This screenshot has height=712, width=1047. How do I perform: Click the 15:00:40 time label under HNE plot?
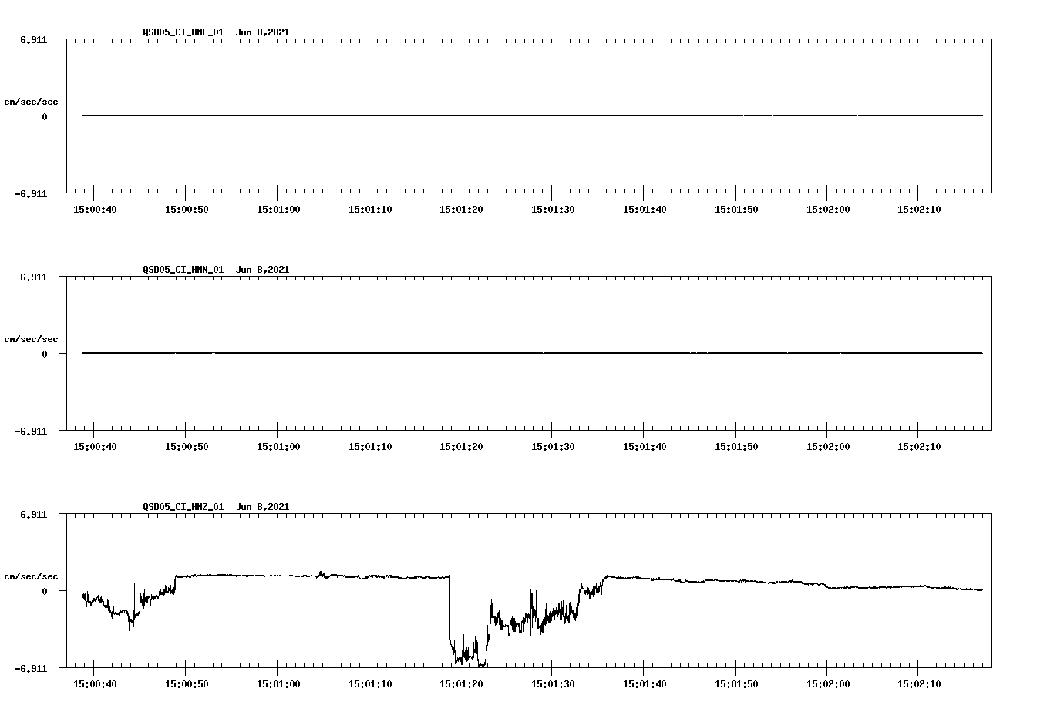point(95,210)
